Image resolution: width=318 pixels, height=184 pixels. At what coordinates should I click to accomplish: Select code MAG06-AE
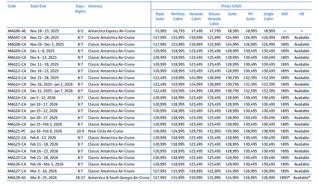coord(17,31)
